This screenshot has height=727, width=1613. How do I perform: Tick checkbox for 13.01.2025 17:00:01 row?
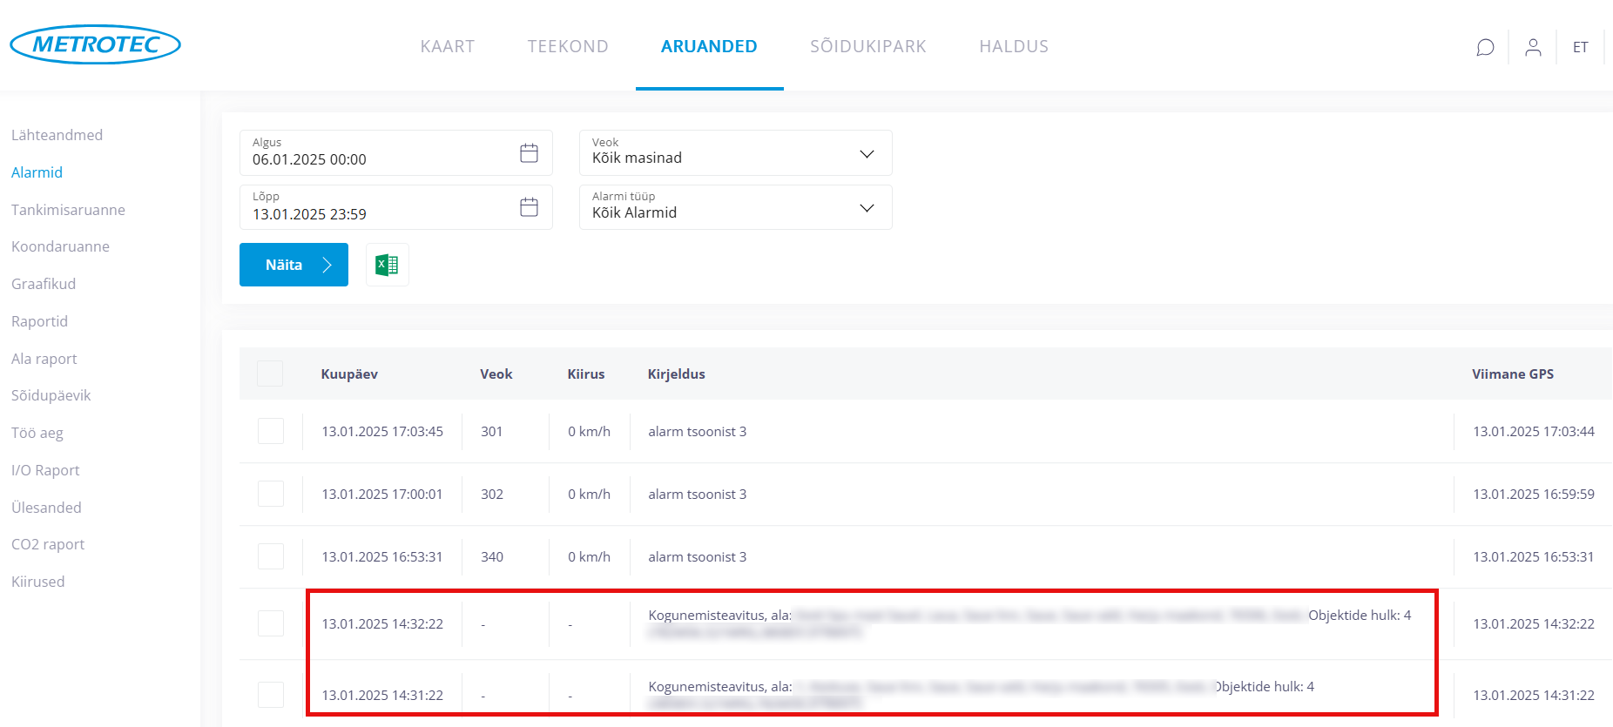coord(271,494)
